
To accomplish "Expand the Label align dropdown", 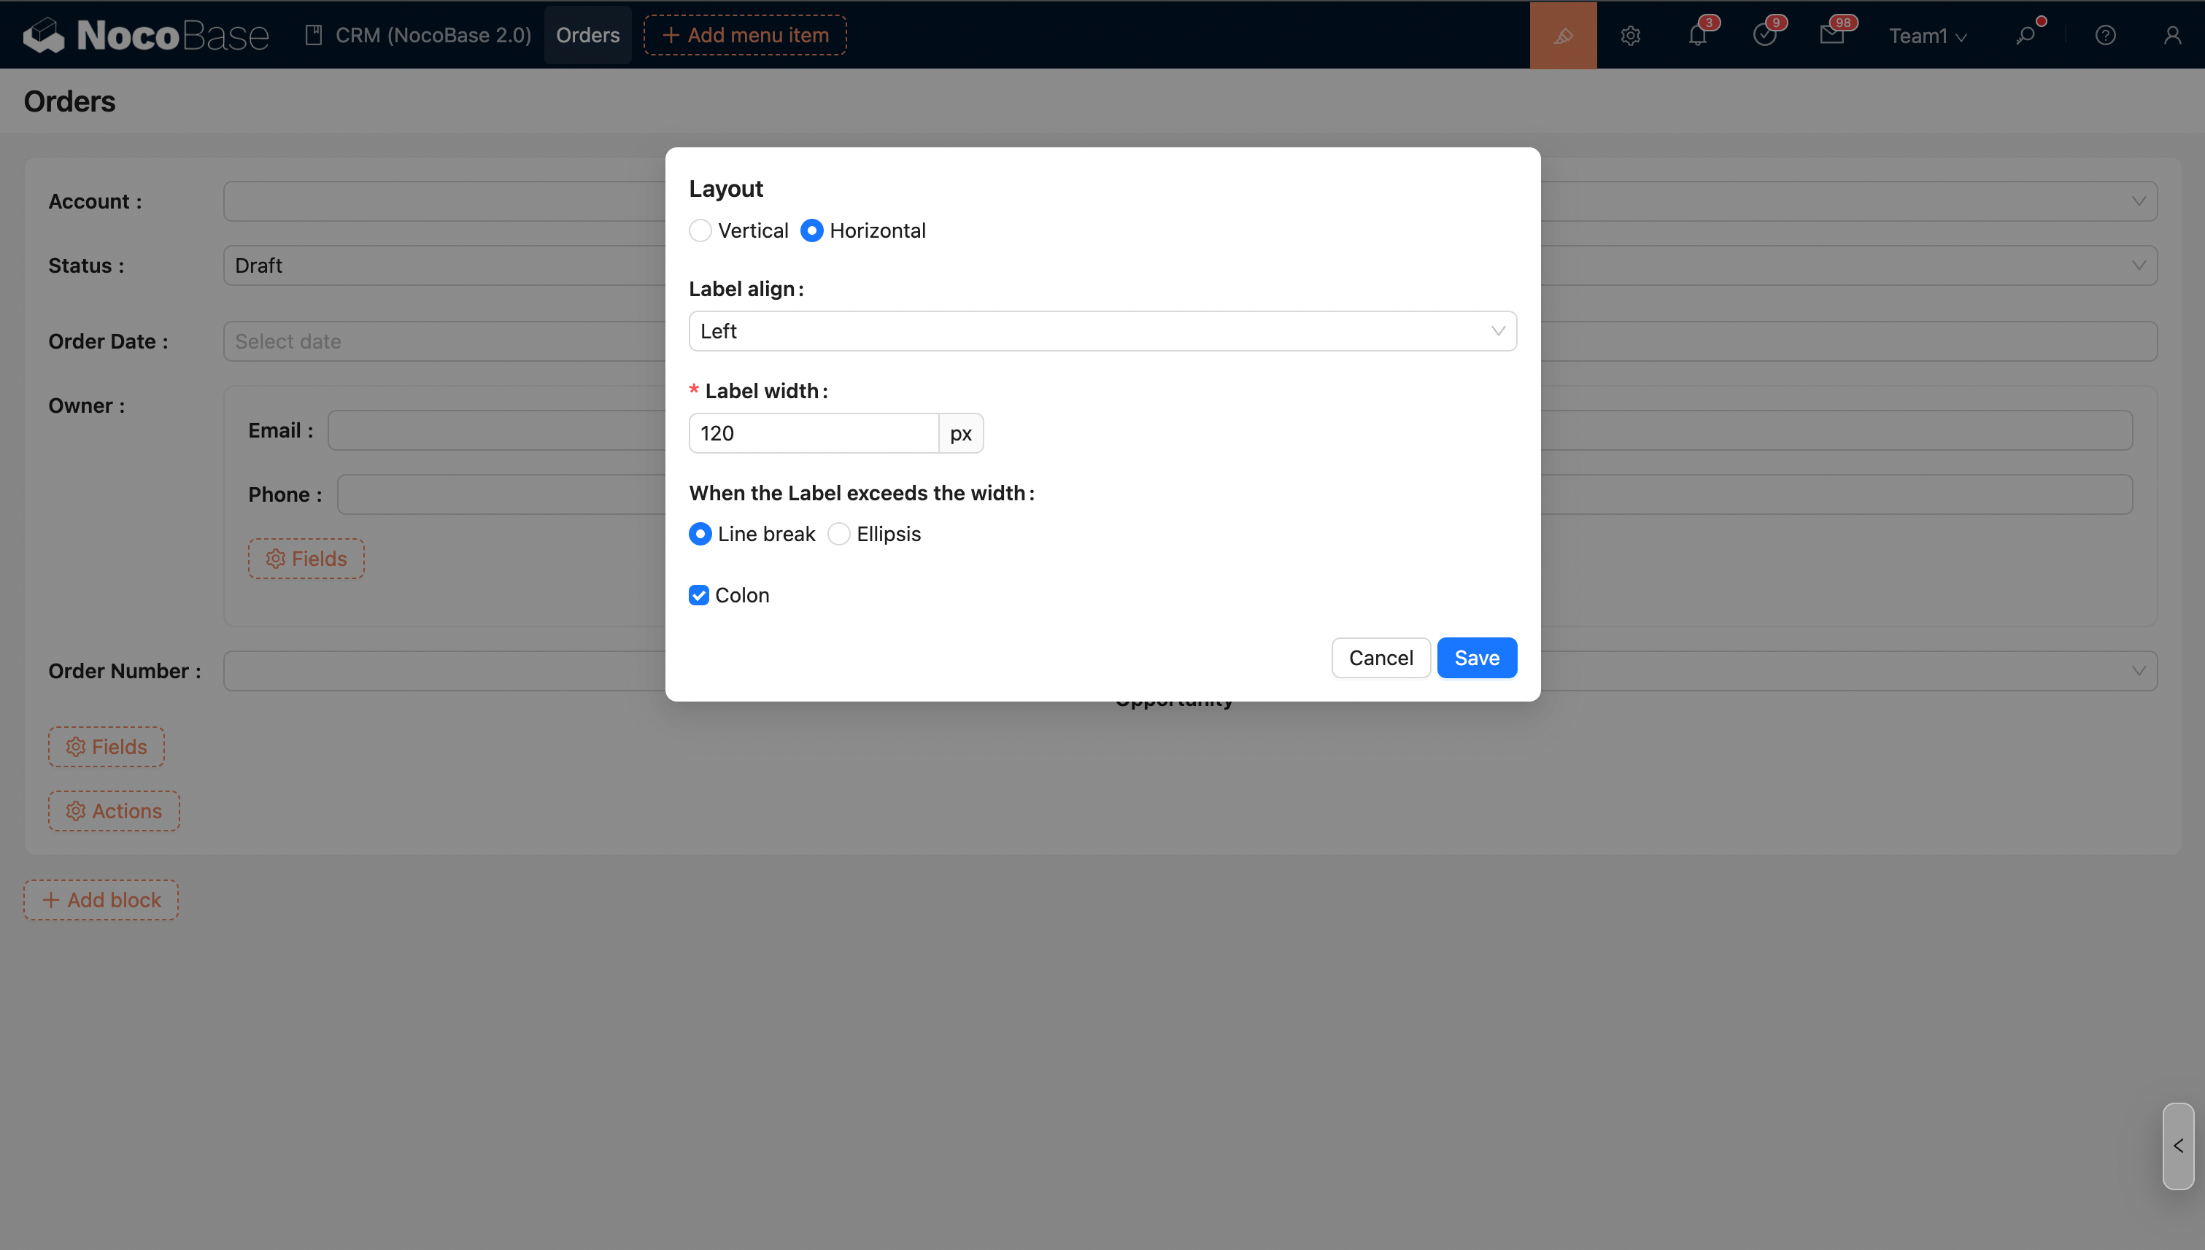I will 1102,331.
